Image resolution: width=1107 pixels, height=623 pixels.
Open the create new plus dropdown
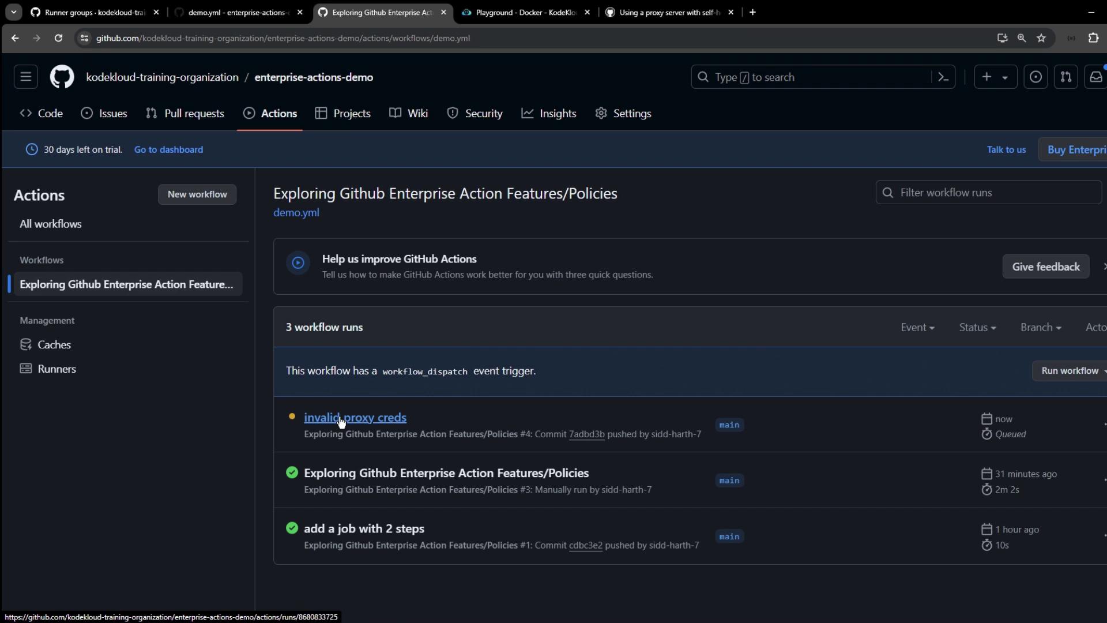tap(995, 77)
